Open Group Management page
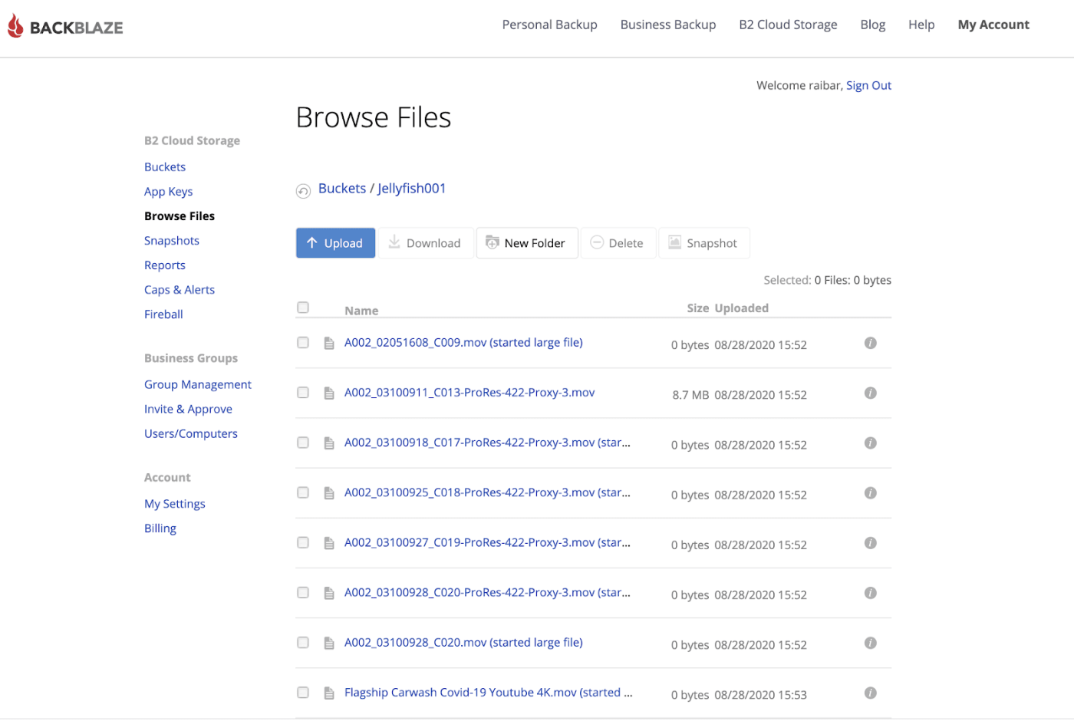 pyautogui.click(x=197, y=384)
